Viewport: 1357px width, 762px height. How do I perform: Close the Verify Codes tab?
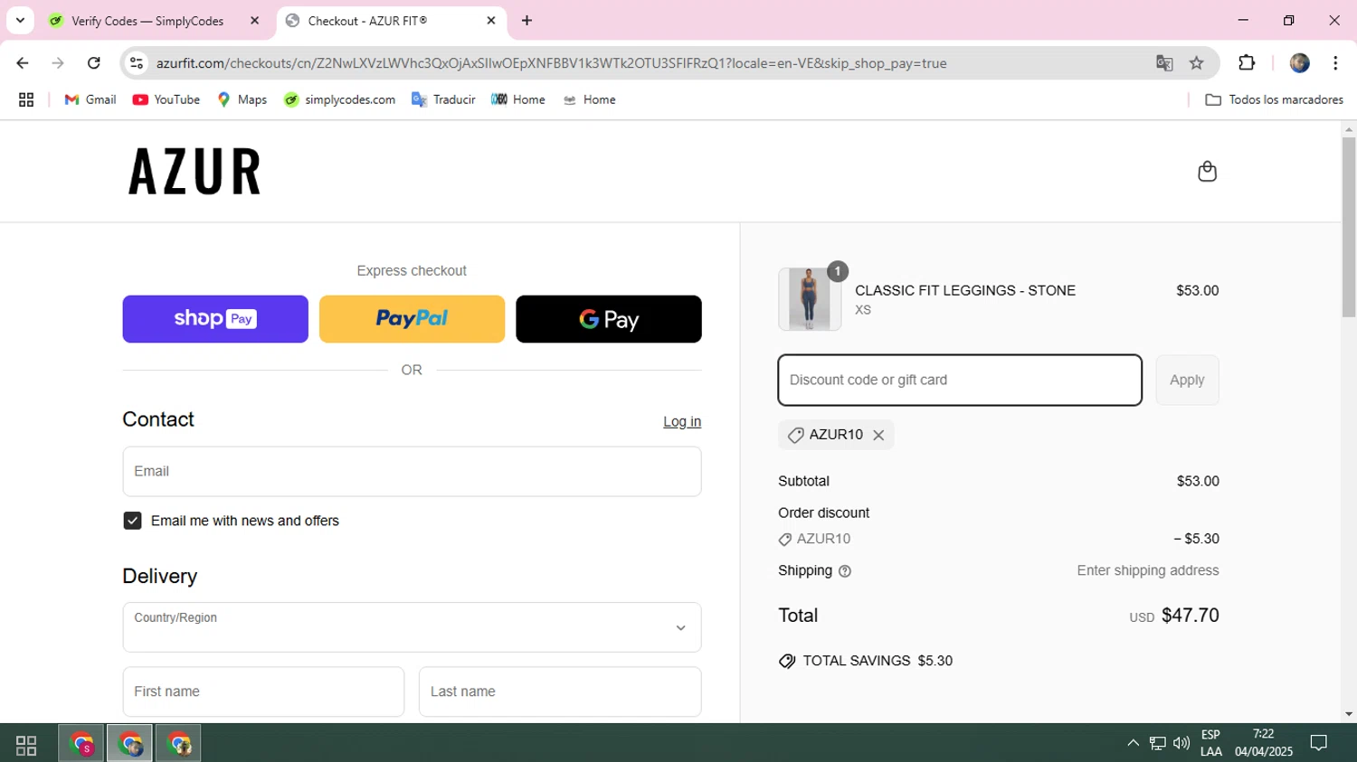(254, 21)
